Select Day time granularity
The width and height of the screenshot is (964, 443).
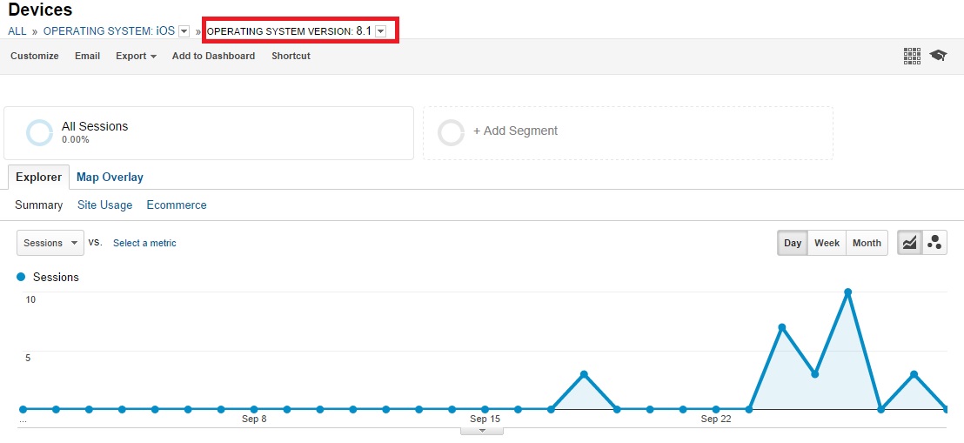tap(792, 243)
